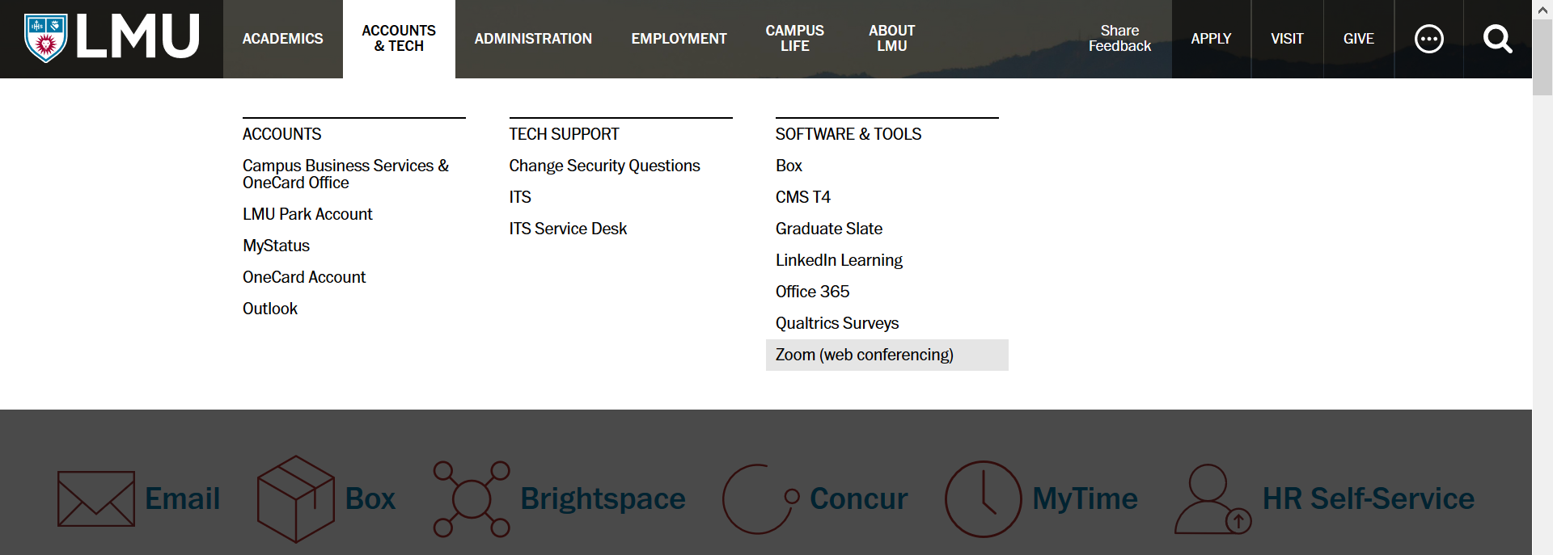Click the Brightspace network icon
This screenshot has width=1553, height=555.
(x=472, y=499)
